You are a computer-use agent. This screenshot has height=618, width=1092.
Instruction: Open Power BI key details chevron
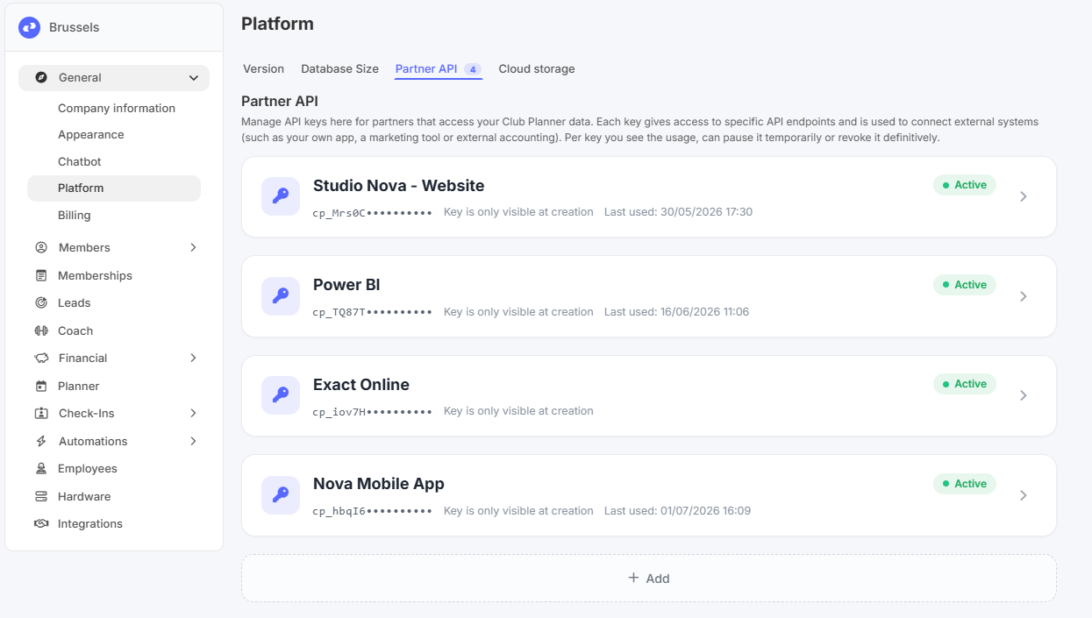click(x=1024, y=296)
